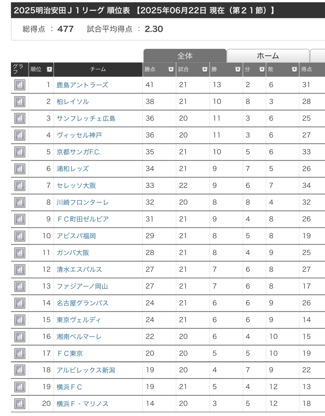Sort by 試合 column arrow
Viewport: 325px width, 416px height.
click(205, 69)
